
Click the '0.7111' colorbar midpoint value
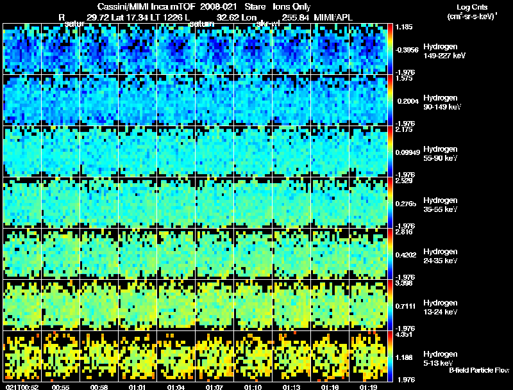coord(405,306)
